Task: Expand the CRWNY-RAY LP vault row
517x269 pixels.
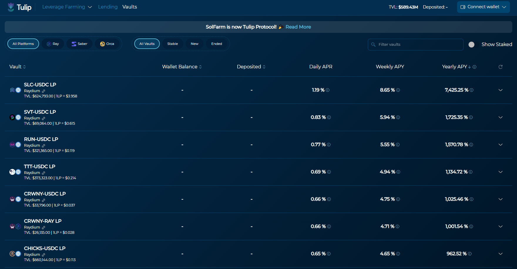Action: 501,226
